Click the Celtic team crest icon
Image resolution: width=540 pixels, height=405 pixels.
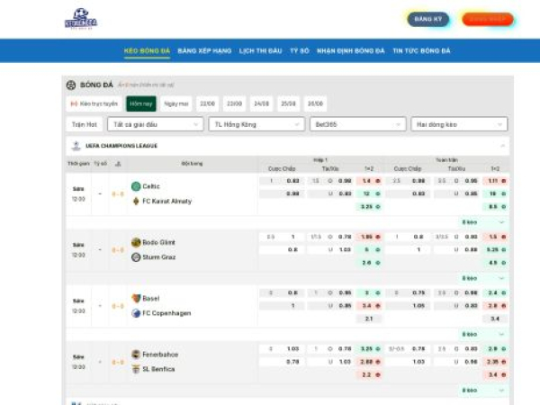click(136, 186)
